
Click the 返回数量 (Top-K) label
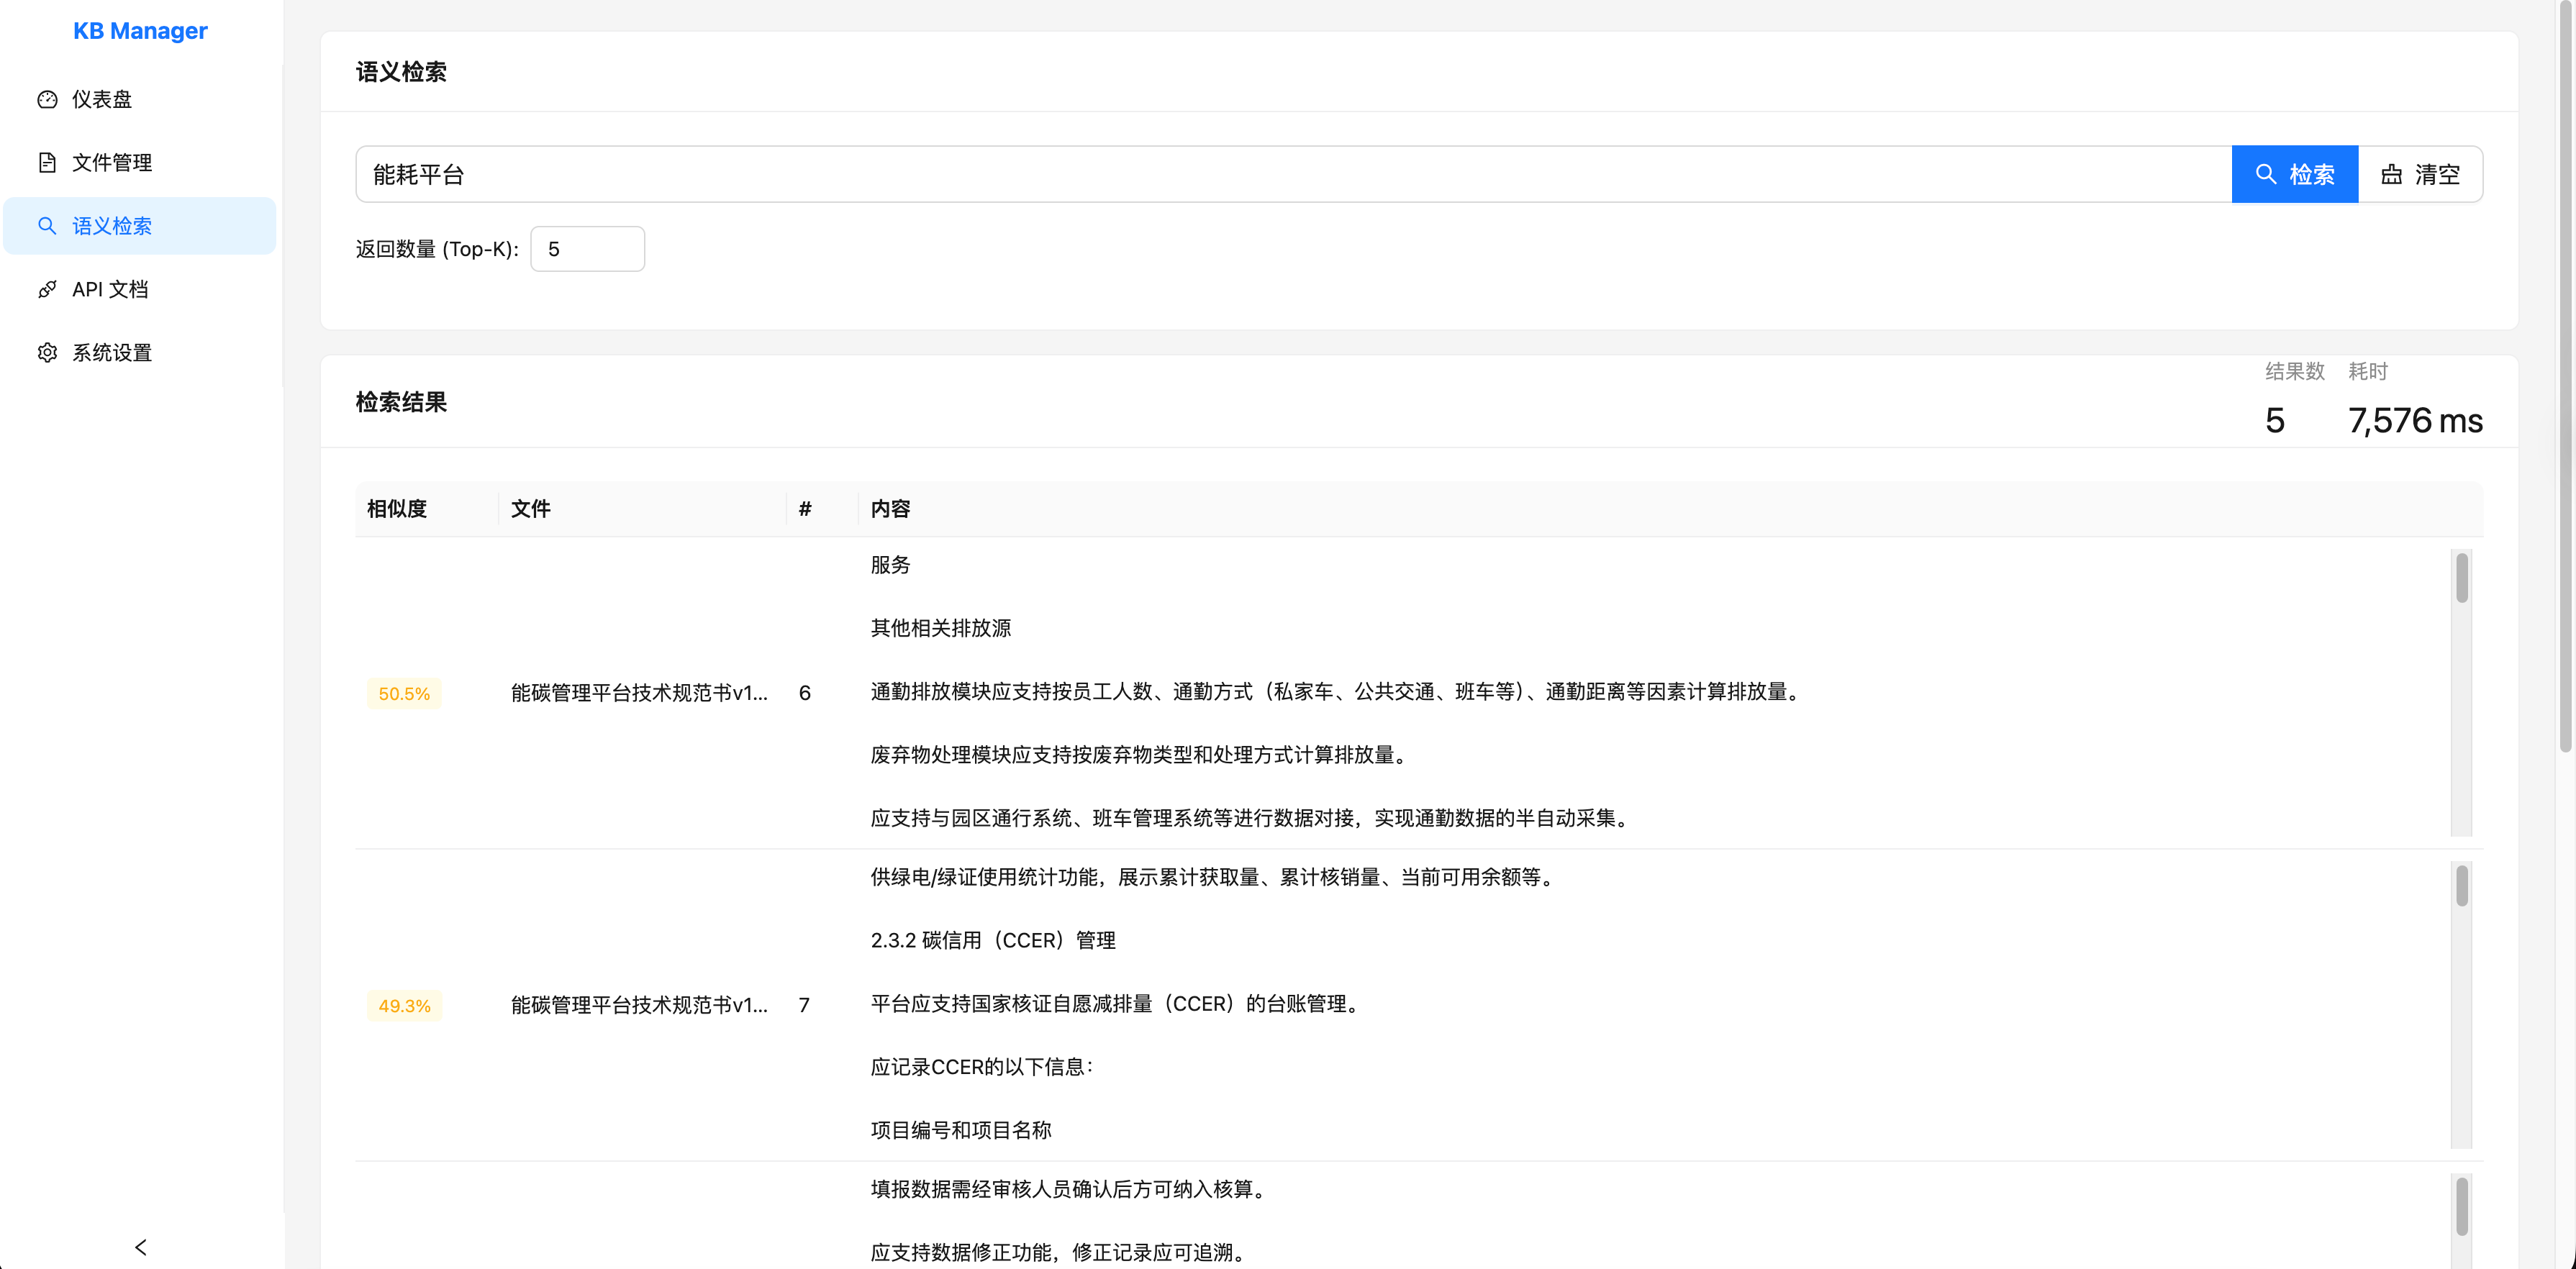click(x=437, y=249)
